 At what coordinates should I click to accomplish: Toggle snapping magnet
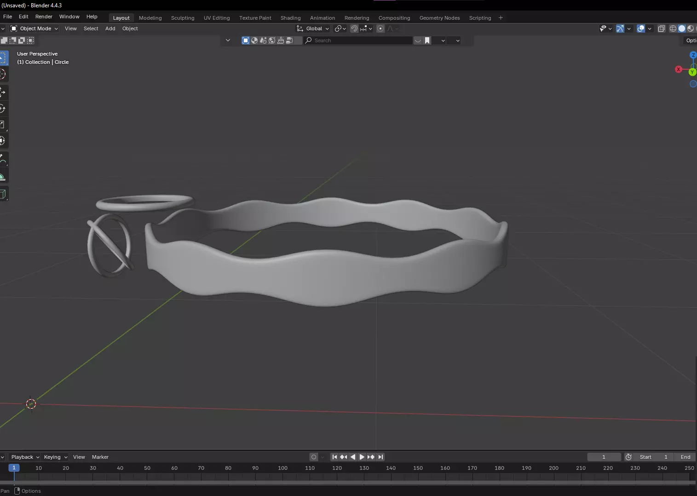coord(354,28)
